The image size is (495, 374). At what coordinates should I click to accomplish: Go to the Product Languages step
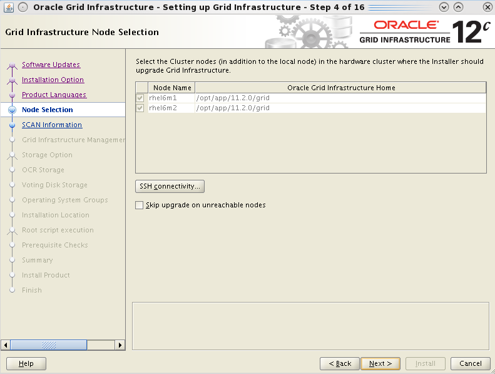click(54, 95)
